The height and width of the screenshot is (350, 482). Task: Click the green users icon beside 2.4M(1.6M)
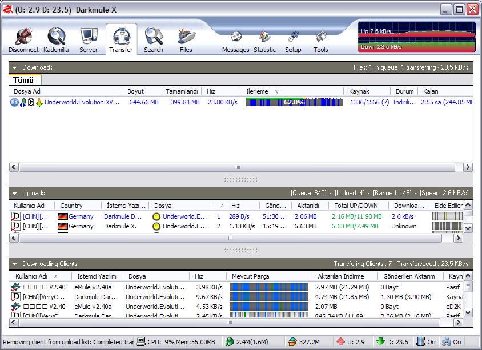click(230, 341)
